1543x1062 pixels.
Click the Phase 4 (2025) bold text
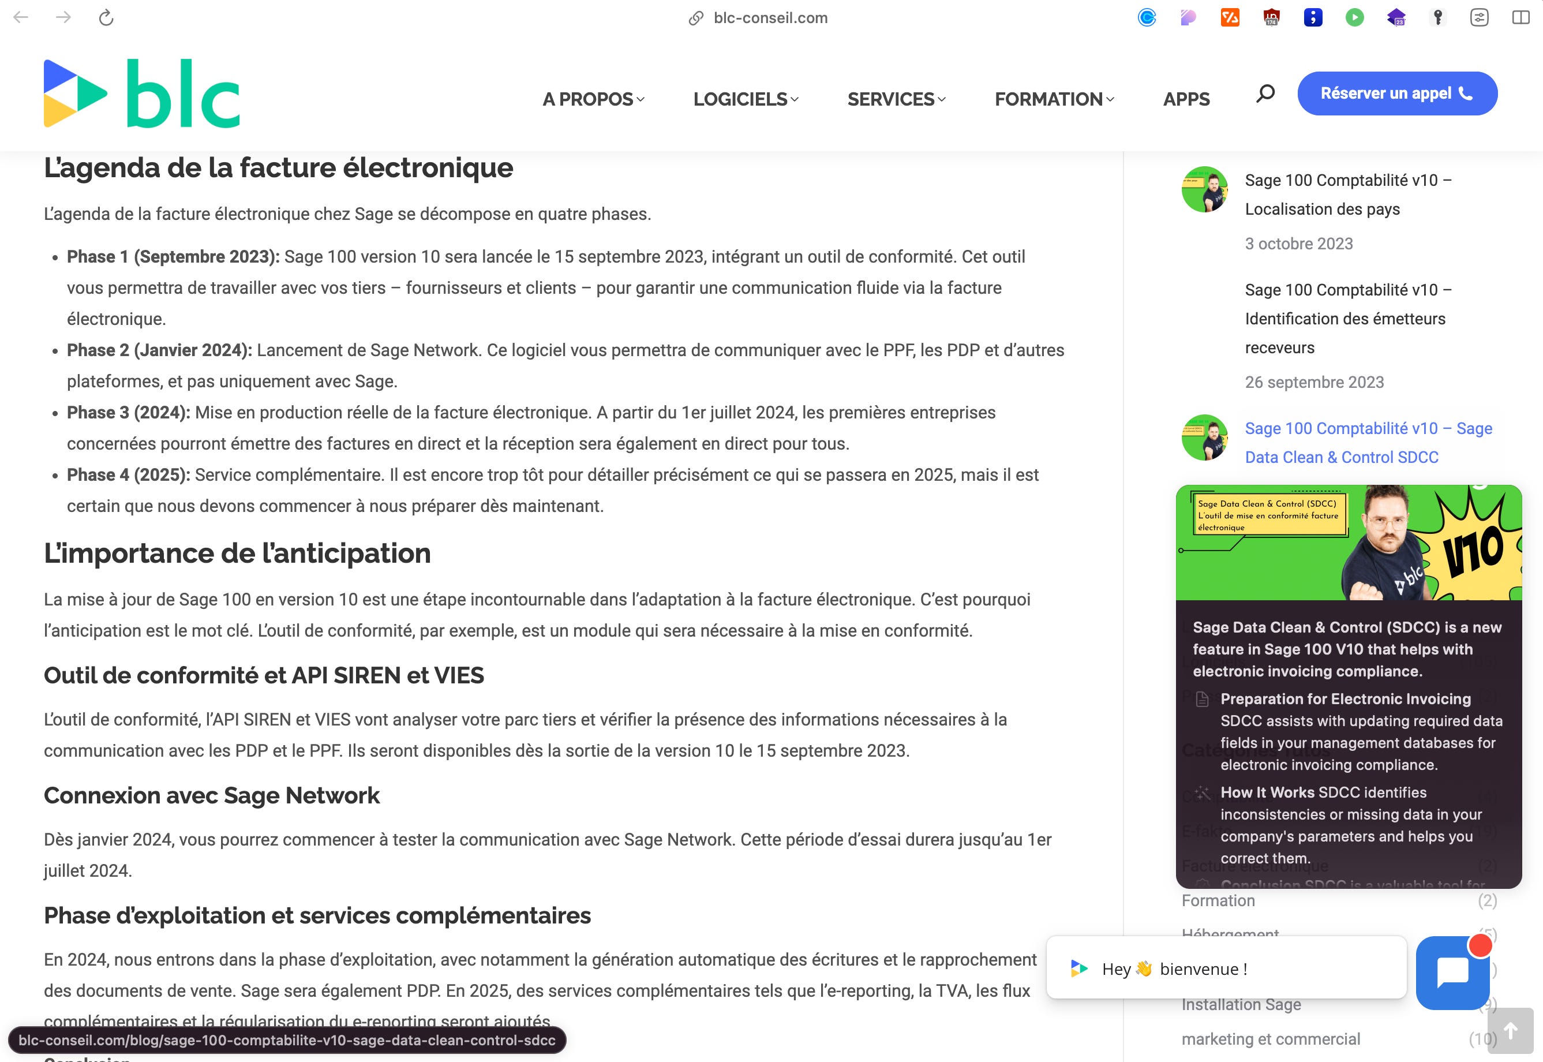click(128, 475)
